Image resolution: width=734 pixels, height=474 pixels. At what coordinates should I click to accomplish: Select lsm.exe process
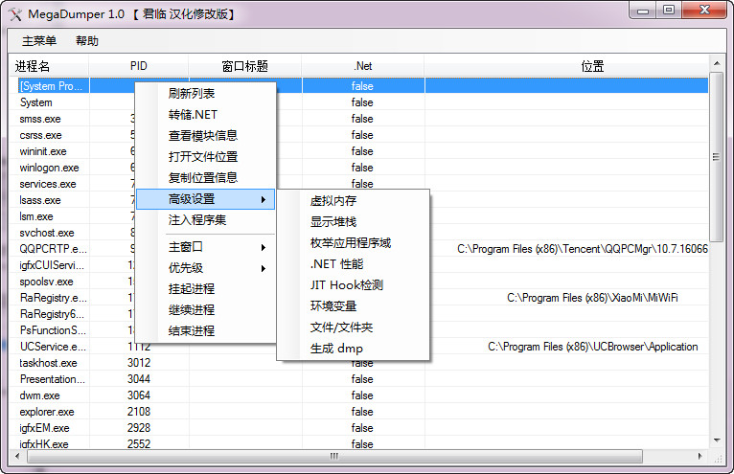pos(36,216)
